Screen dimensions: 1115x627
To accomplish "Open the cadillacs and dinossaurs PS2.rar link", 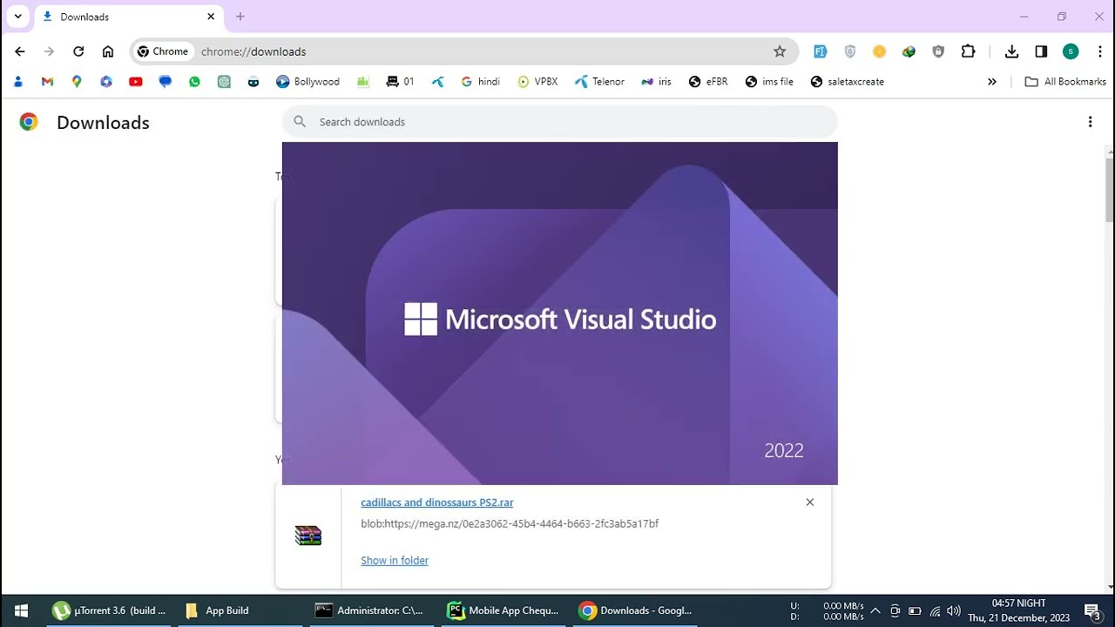I will click(437, 502).
